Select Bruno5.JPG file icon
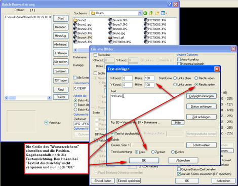 pyautogui.click(x=75, y=42)
